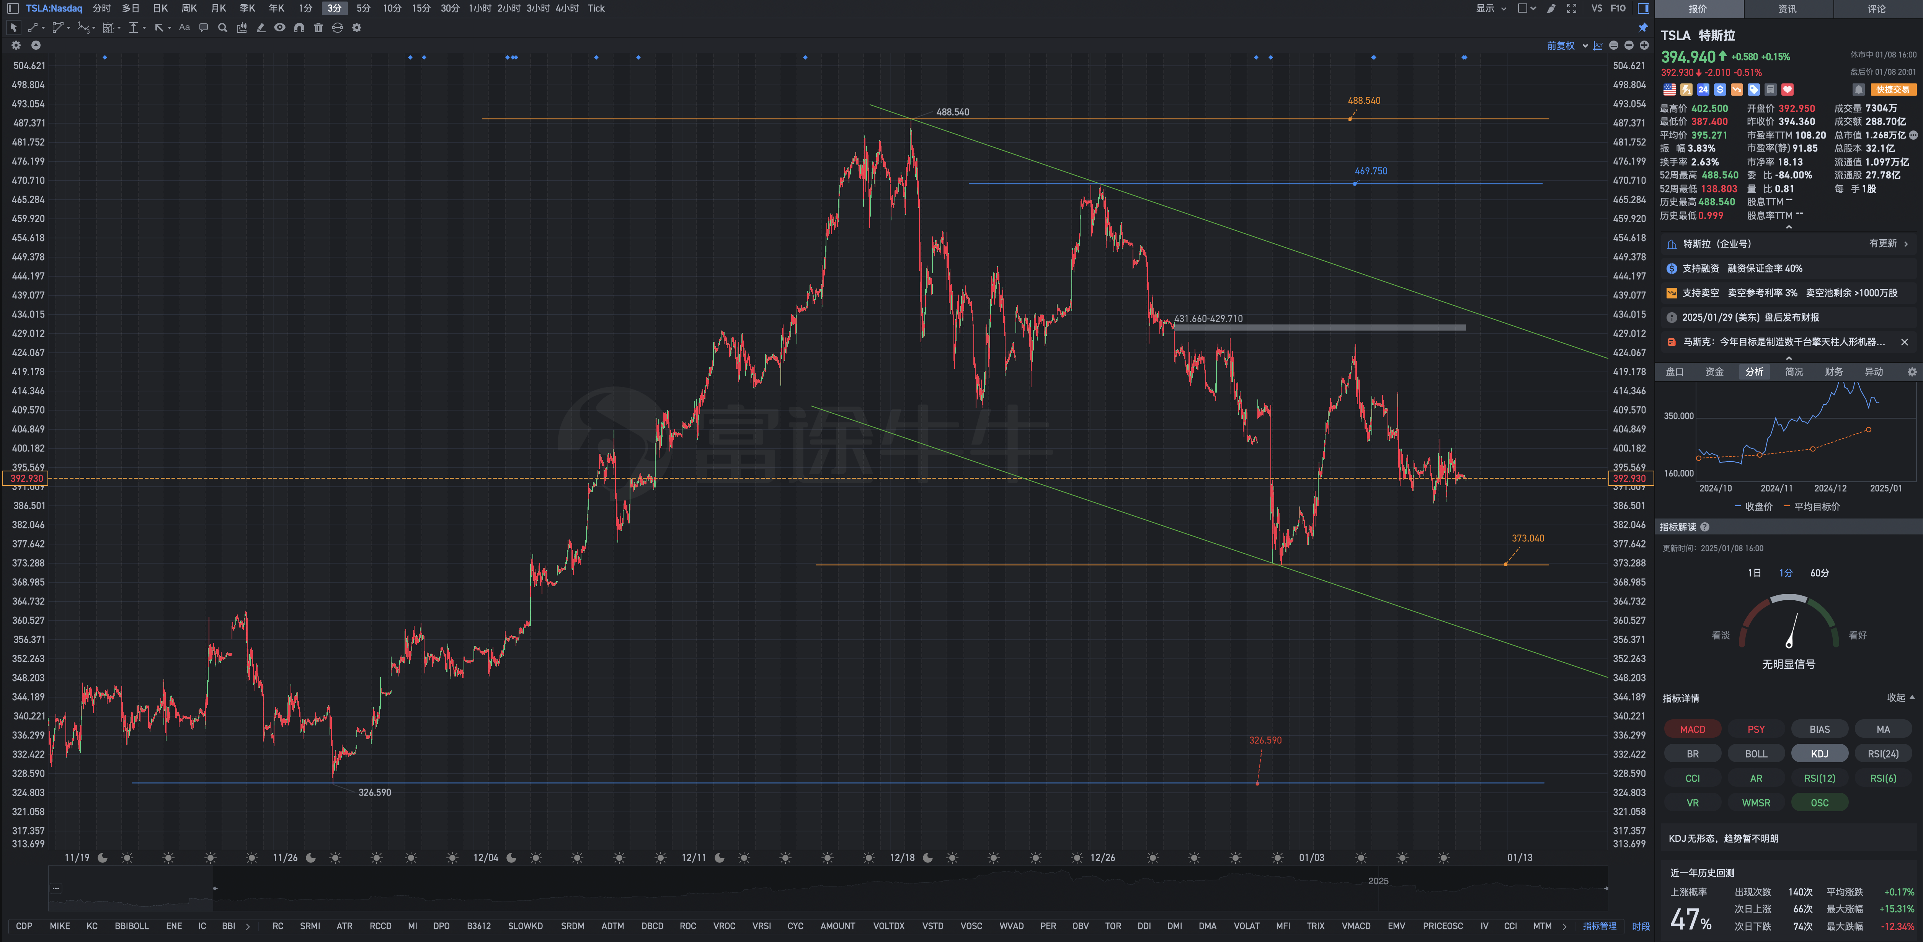Click the blue price tag icon
This screenshot has width=1923, height=942.
click(x=1753, y=90)
